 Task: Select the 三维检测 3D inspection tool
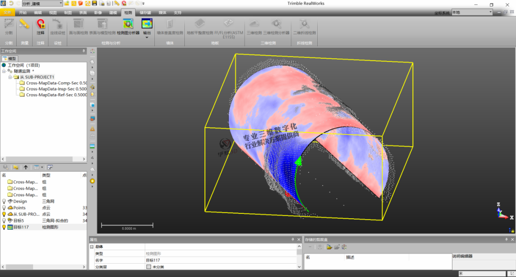point(254,26)
